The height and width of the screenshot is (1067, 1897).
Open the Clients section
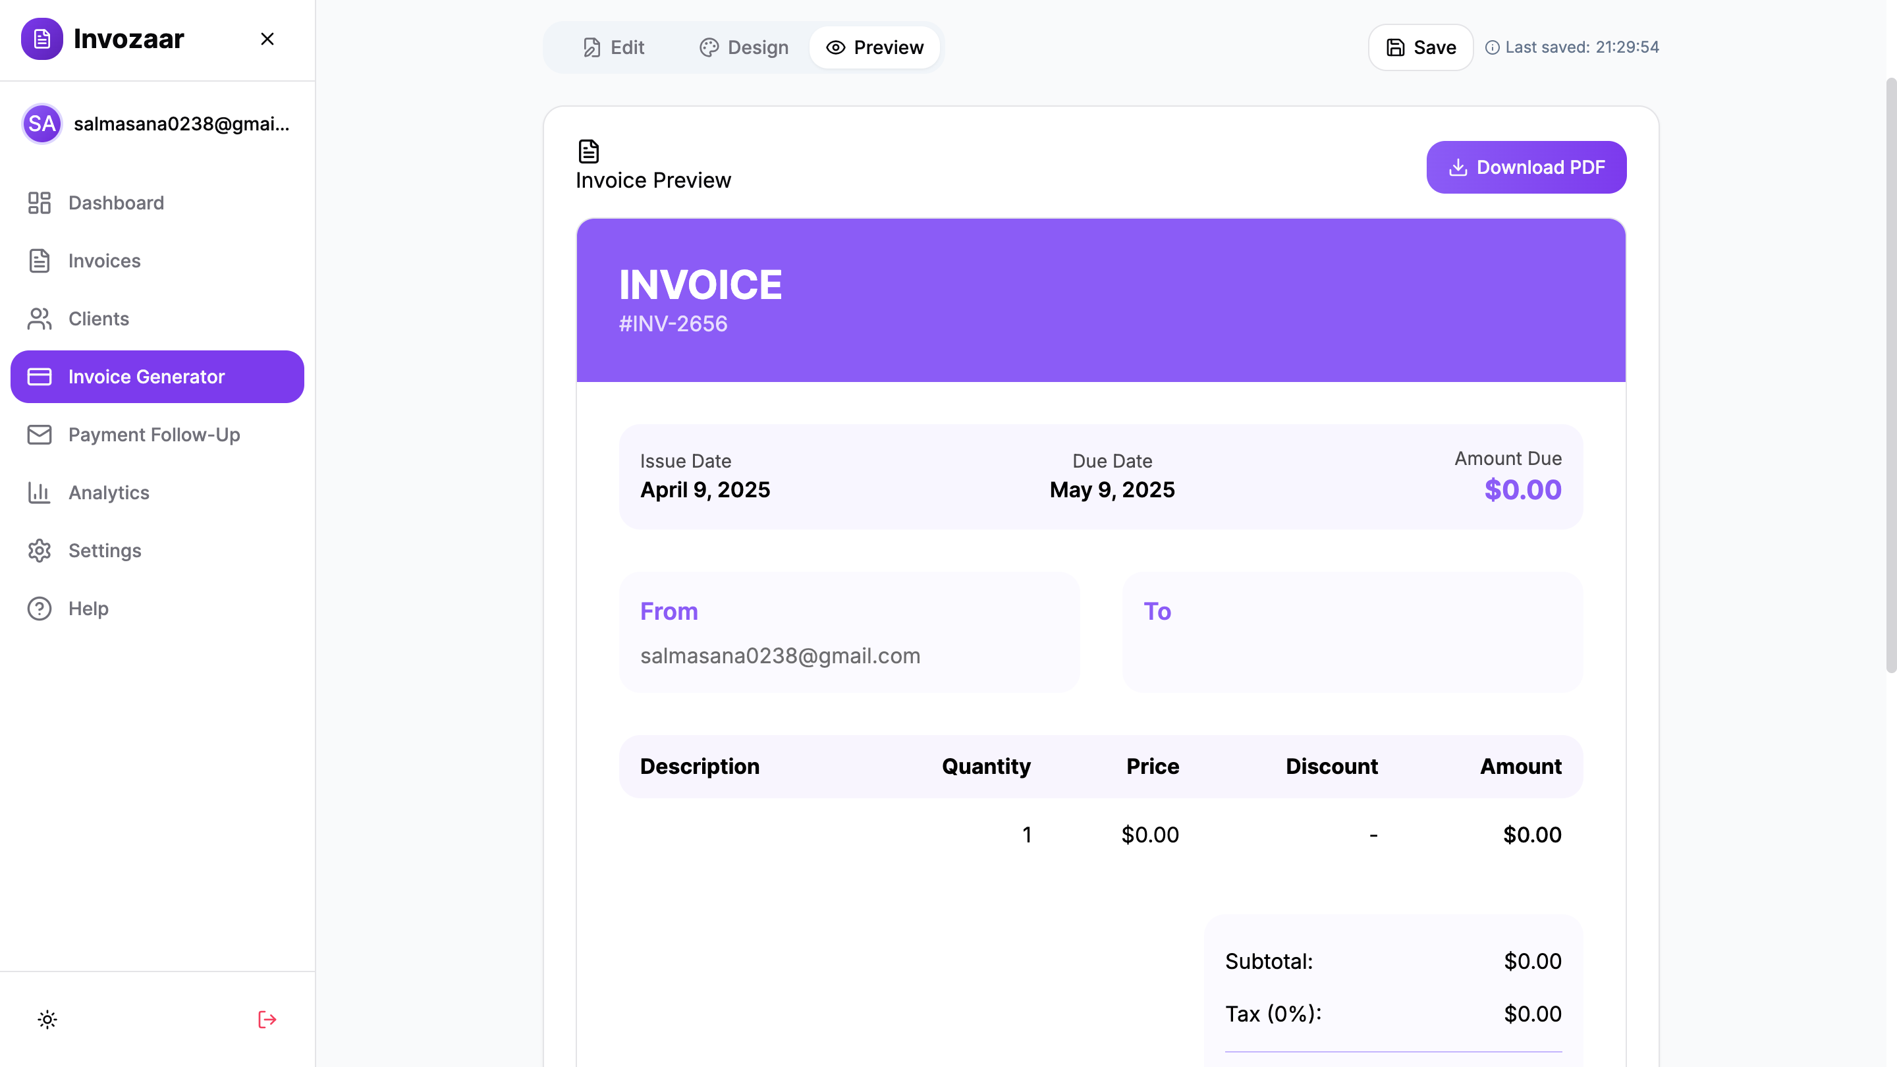(x=98, y=319)
